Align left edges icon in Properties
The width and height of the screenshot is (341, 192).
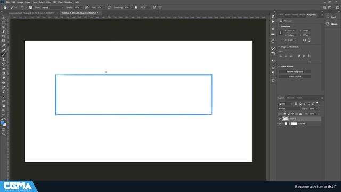pyautogui.click(x=281, y=56)
